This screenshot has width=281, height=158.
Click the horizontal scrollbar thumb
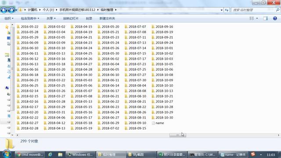pos(177,135)
